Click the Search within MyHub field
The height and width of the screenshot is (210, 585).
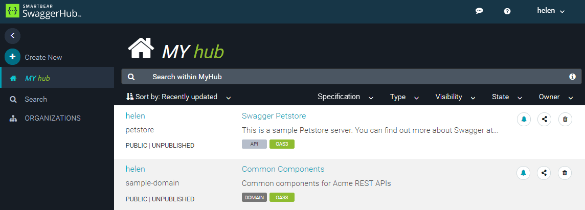pyautogui.click(x=348, y=77)
